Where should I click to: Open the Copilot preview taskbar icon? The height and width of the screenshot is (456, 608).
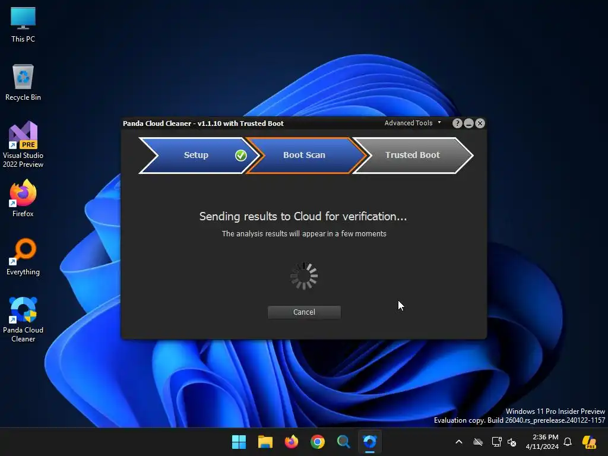(589, 442)
